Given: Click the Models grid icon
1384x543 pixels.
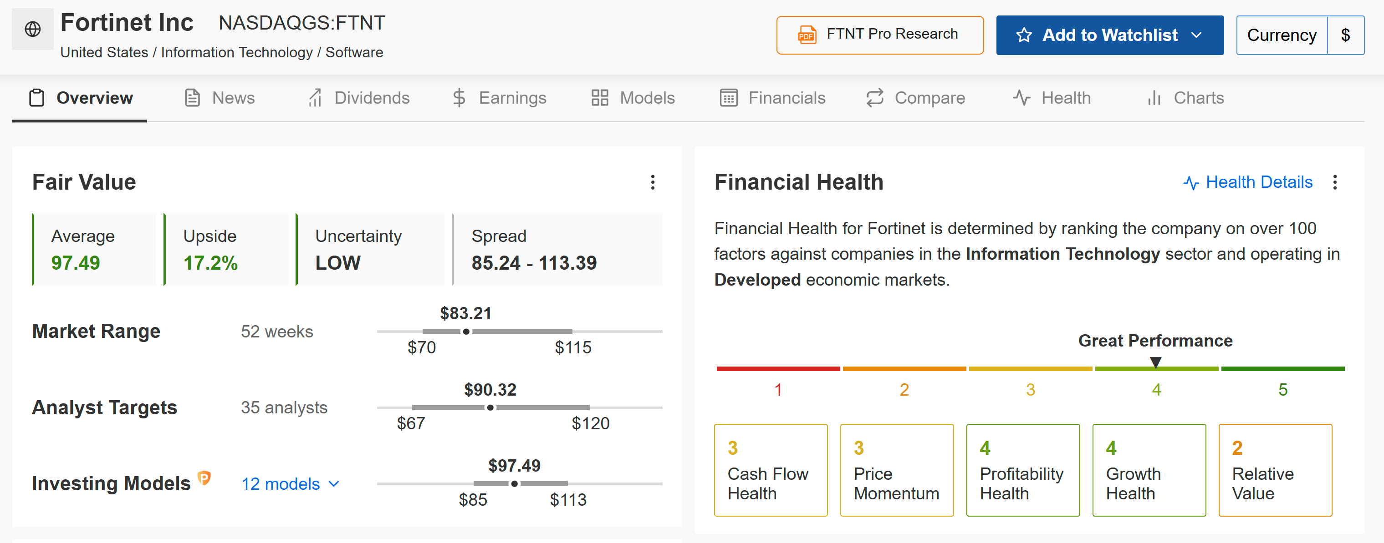Looking at the screenshot, I should pos(600,98).
